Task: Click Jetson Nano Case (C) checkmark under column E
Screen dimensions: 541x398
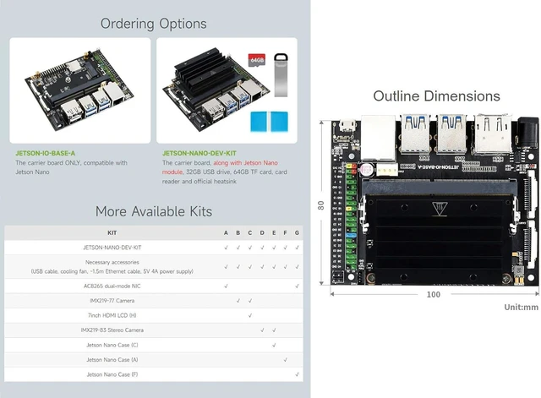Action: point(274,345)
